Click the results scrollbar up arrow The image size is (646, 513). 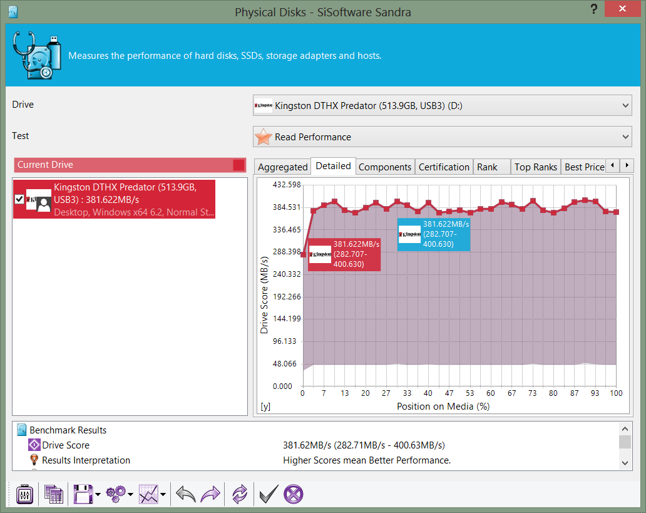(x=625, y=428)
